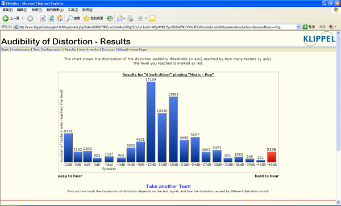Open the Tools menu in menu bar

click(73, 10)
